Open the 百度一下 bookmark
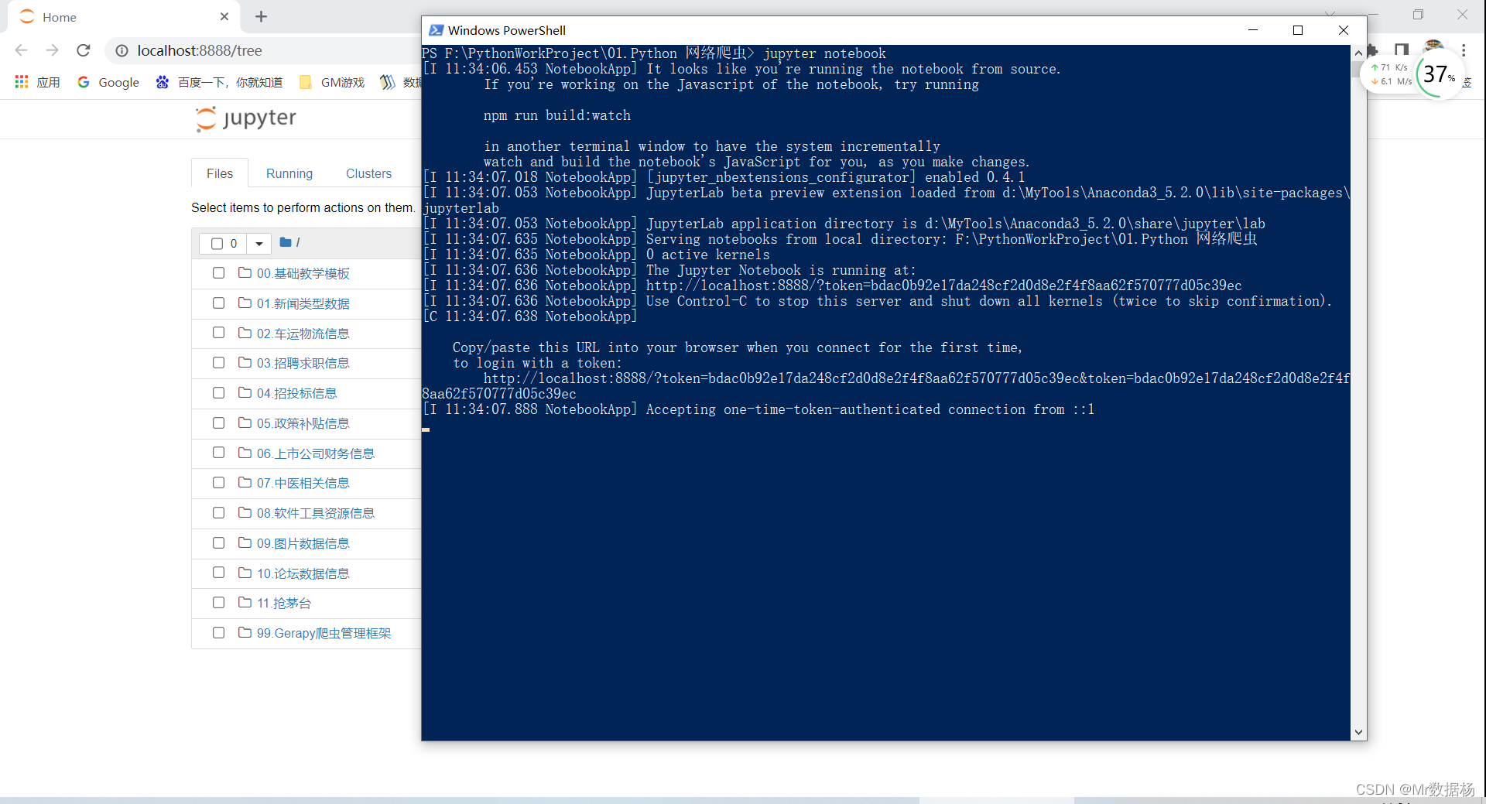 pos(219,82)
